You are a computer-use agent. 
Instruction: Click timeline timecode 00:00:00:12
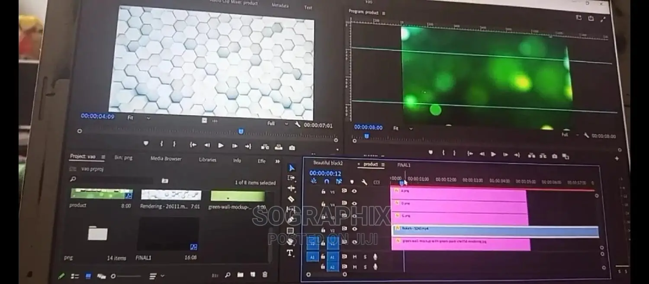[x=325, y=174]
